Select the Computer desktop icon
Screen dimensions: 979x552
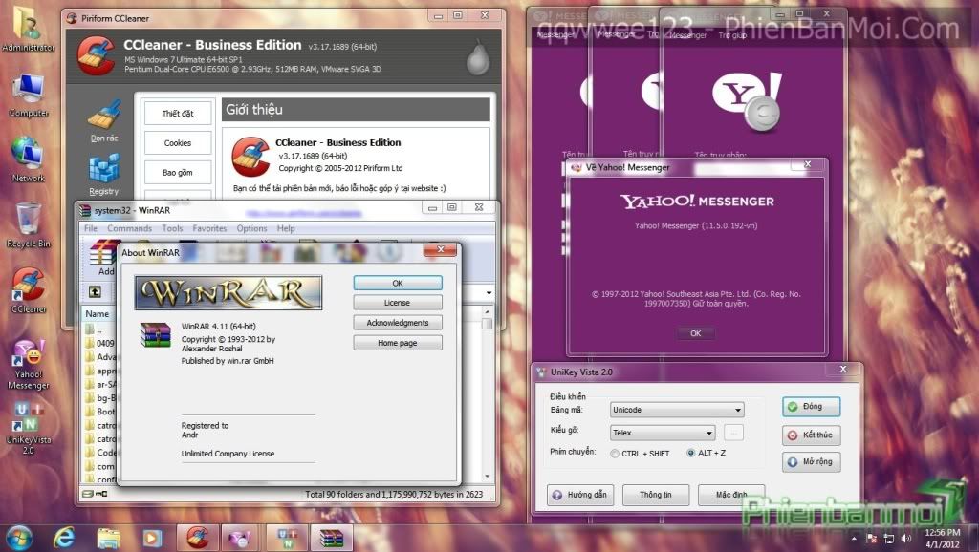(28, 95)
